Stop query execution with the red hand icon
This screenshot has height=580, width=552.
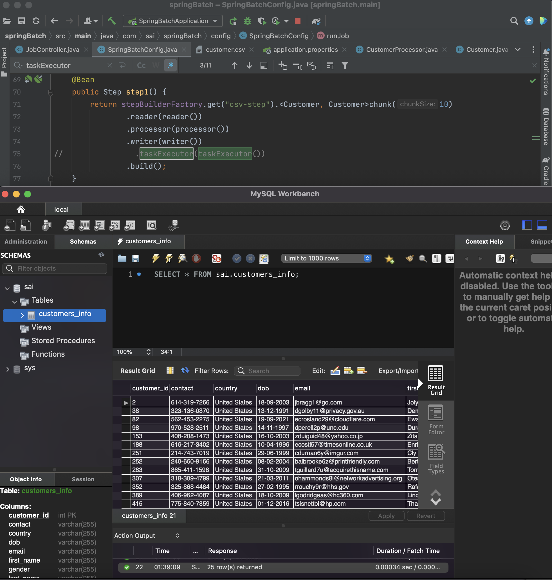(x=196, y=258)
